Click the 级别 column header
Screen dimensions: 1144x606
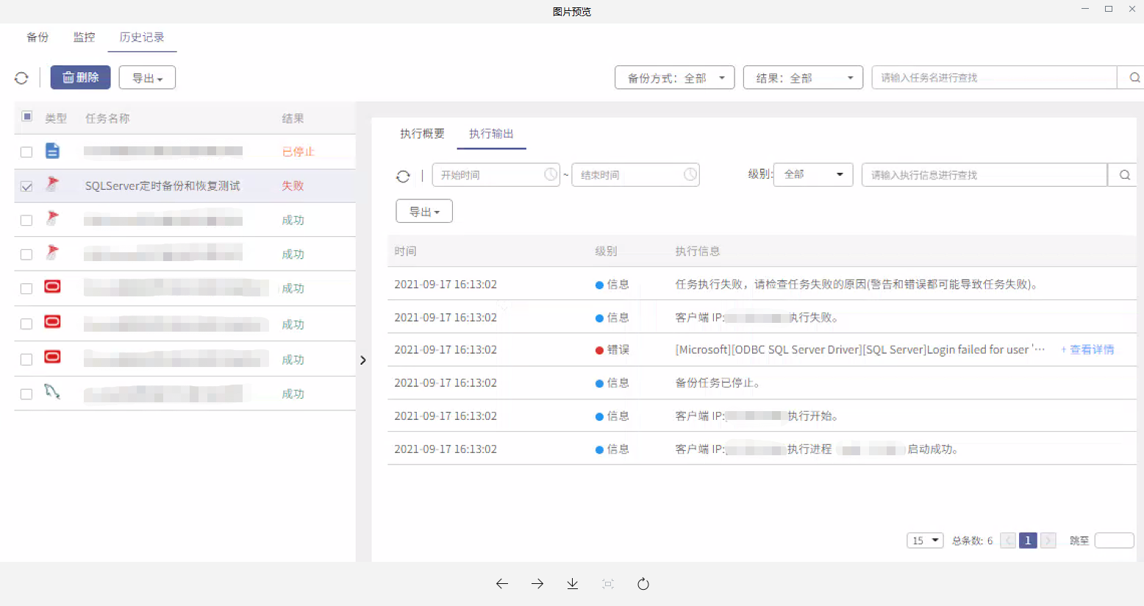(606, 251)
